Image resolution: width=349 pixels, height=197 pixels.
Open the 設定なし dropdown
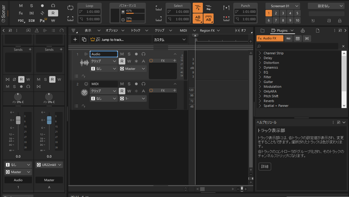point(327,6)
